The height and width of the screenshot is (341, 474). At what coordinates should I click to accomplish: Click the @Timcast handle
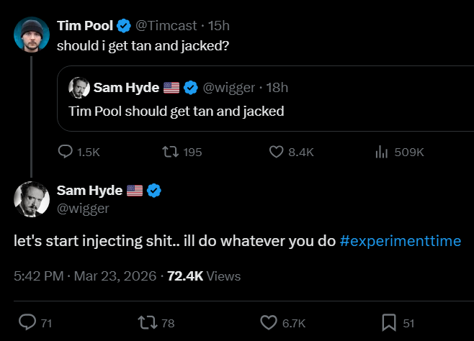pos(167,26)
